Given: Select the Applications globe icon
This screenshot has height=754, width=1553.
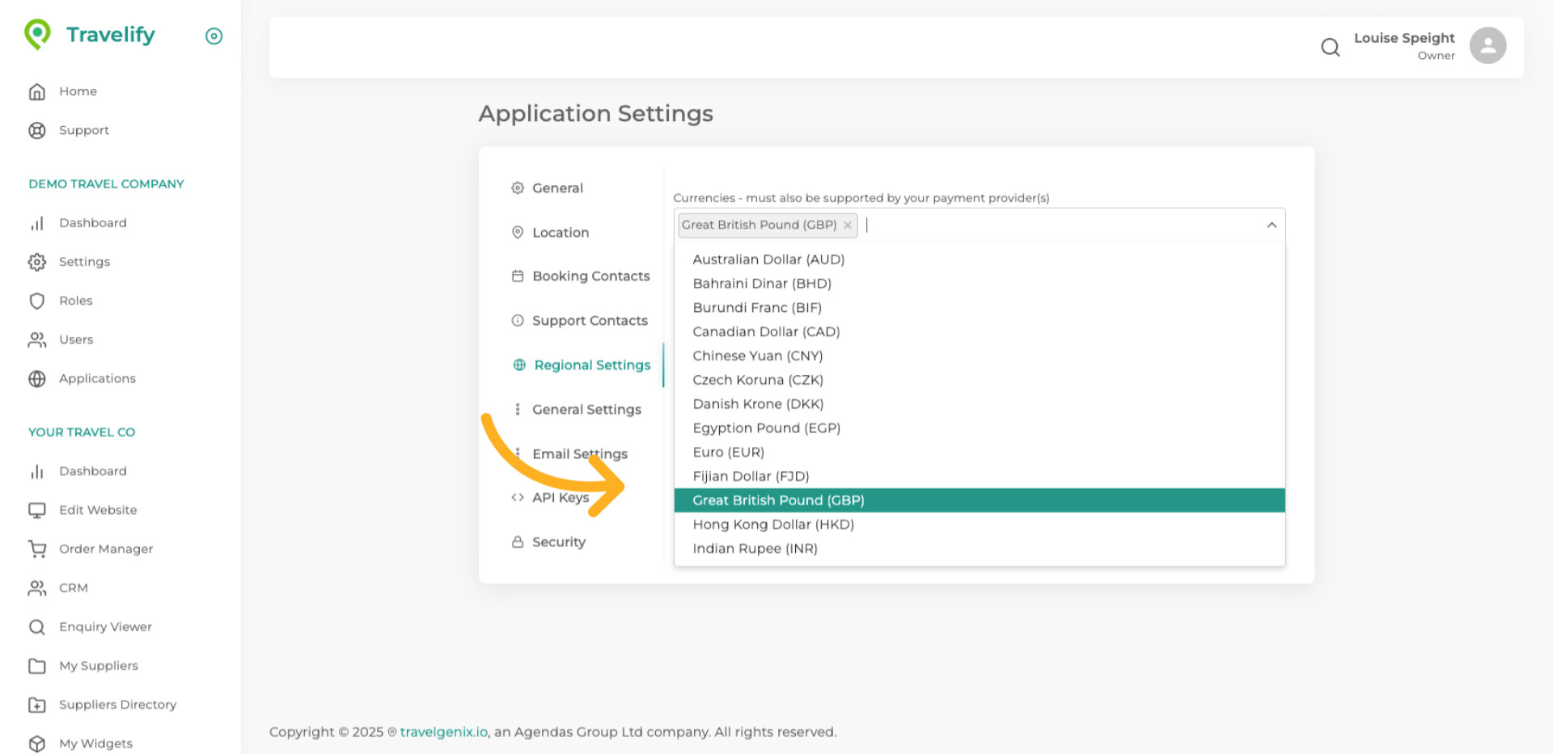Looking at the screenshot, I should pyautogui.click(x=37, y=378).
